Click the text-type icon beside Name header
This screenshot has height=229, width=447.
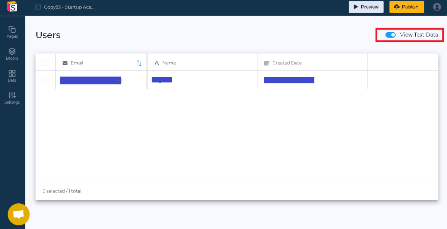(x=157, y=63)
